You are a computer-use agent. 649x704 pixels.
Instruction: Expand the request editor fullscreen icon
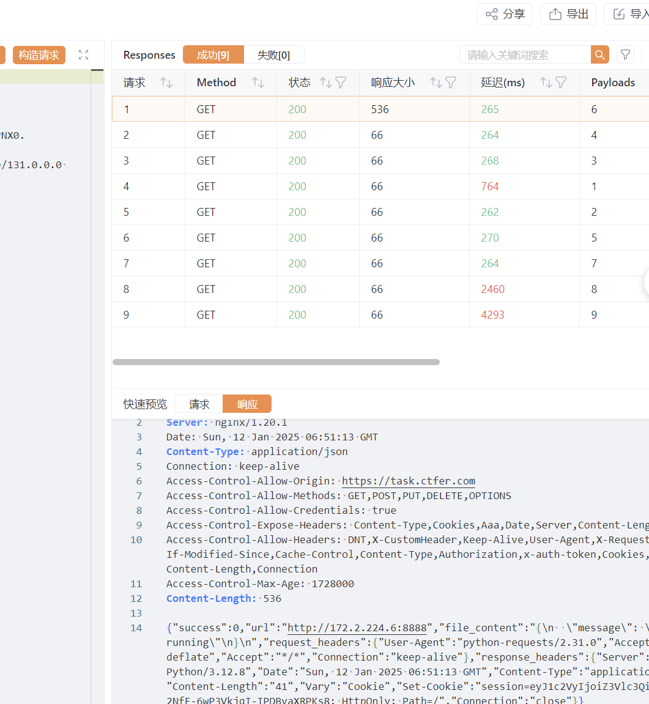84,55
